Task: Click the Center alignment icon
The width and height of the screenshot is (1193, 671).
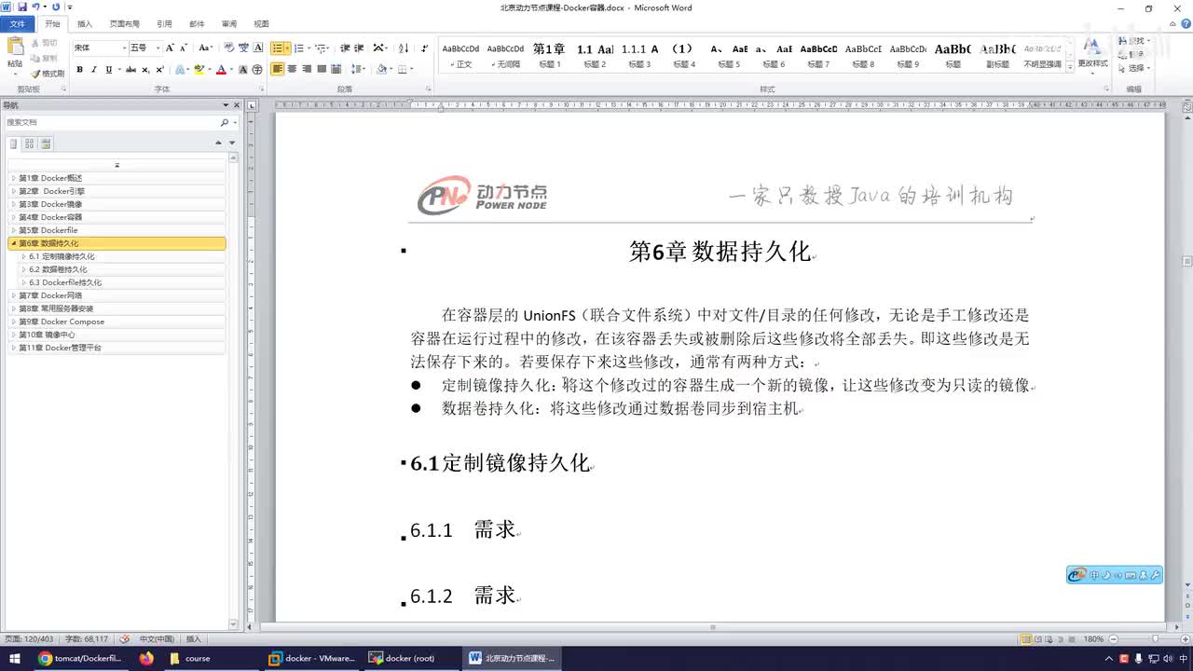Action: [x=292, y=69]
